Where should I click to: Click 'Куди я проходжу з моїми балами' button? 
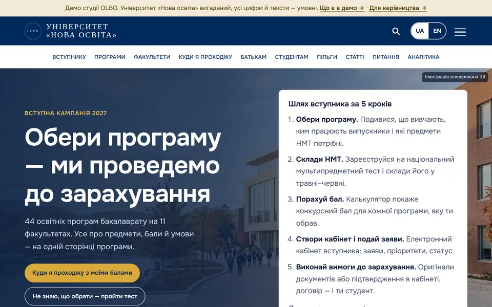click(82, 273)
